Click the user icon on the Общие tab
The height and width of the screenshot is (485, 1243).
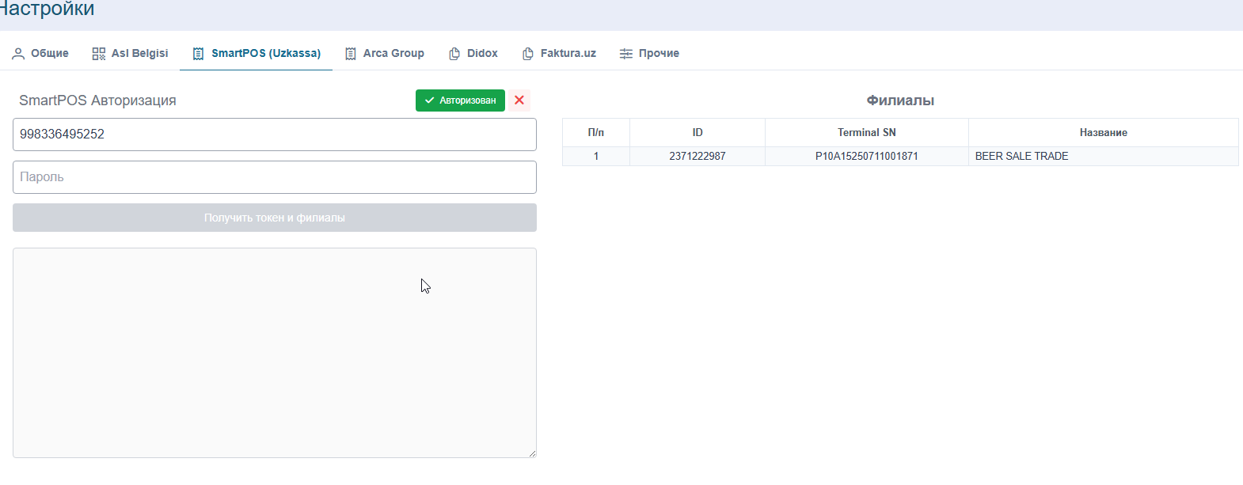point(18,54)
